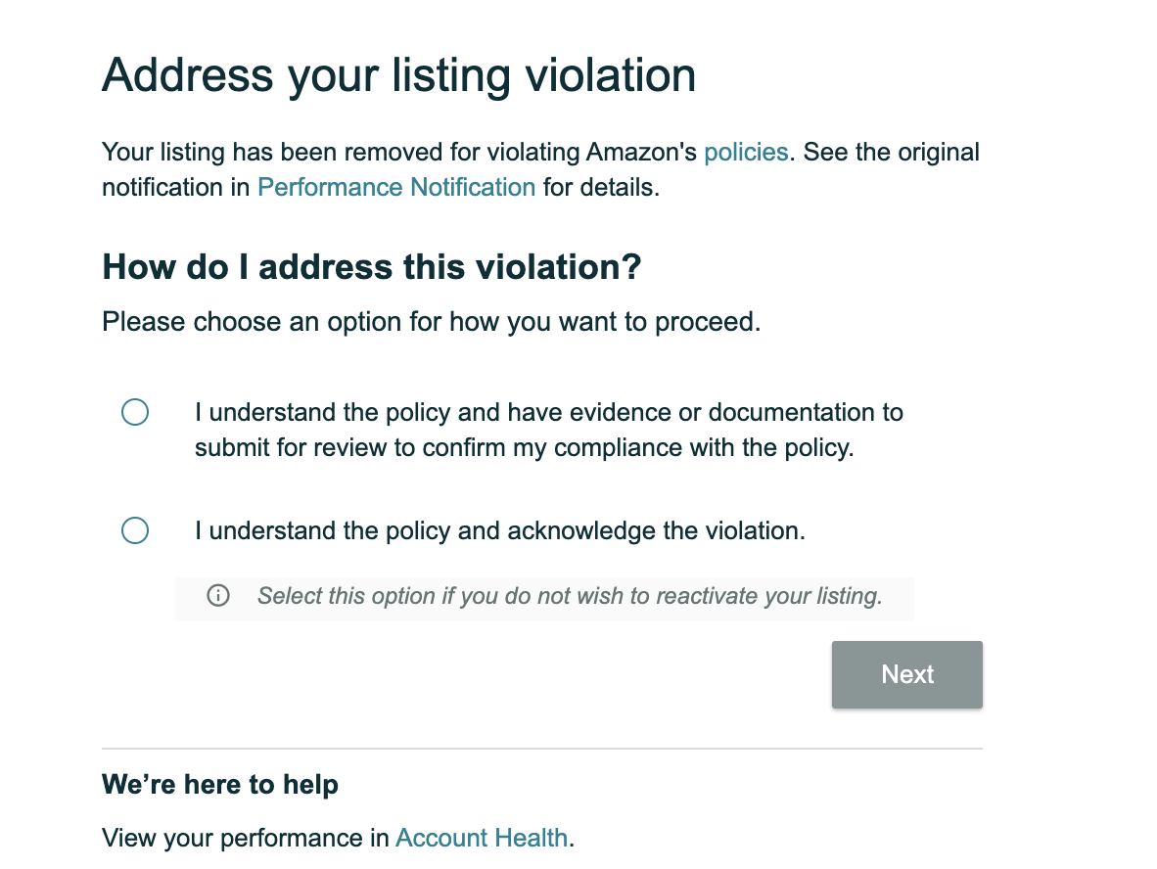Viewport: 1157px width, 869px height.
Task: Select the evidence or documentation radio button
Action: click(135, 412)
